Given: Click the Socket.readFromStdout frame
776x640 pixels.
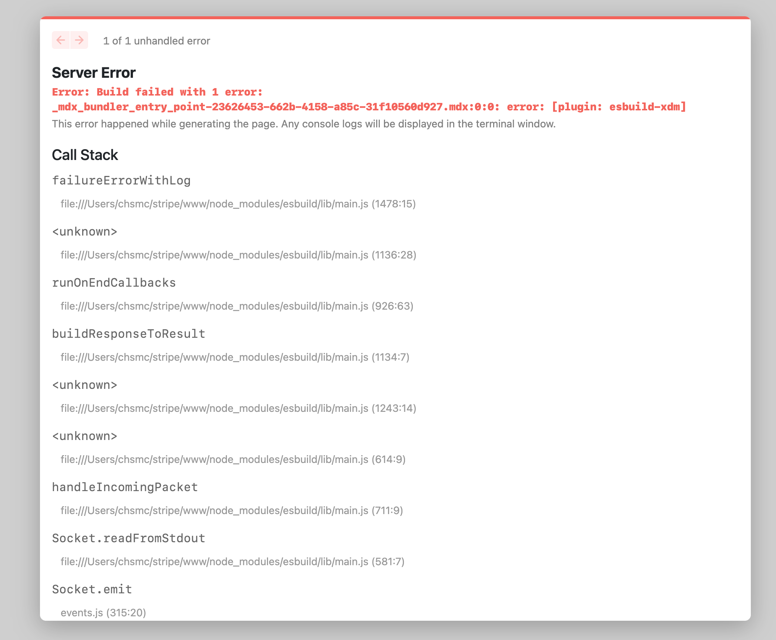Looking at the screenshot, I should tap(128, 538).
